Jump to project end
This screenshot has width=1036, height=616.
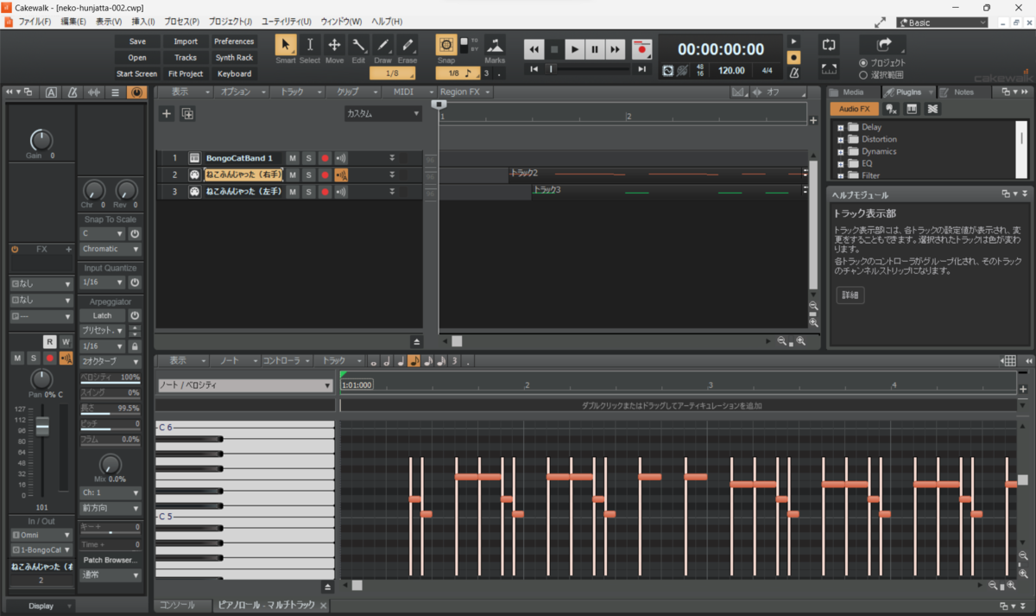pyautogui.click(x=641, y=69)
